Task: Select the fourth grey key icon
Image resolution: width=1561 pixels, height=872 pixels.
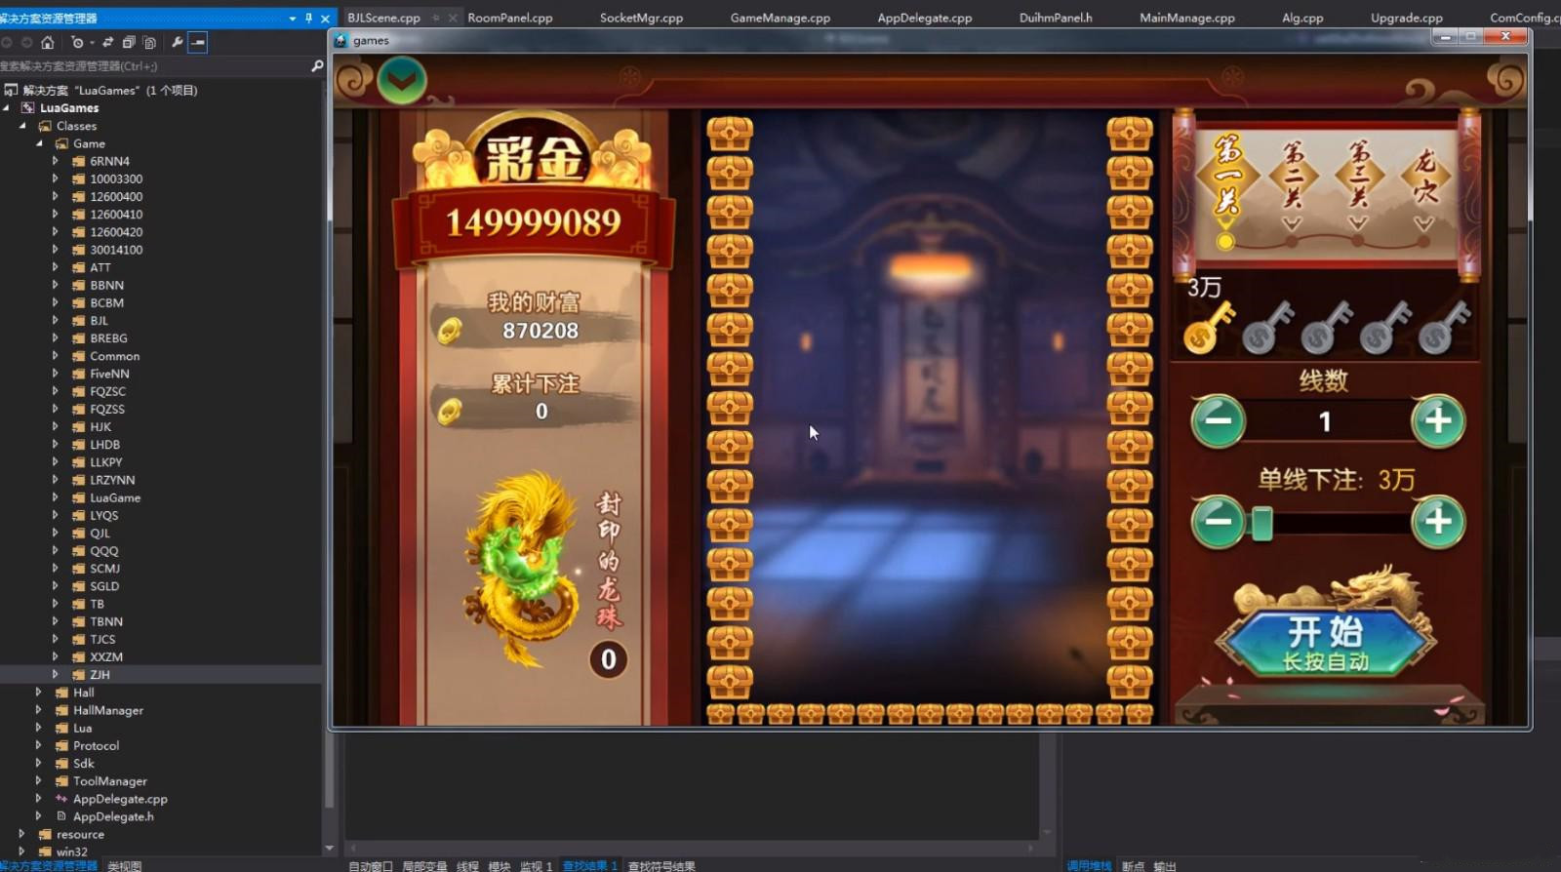Action: [x=1384, y=327]
